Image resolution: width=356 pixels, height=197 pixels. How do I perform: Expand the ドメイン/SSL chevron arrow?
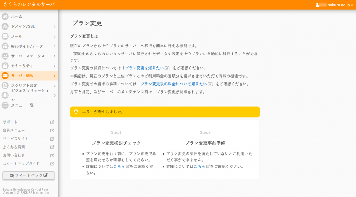point(54,26)
